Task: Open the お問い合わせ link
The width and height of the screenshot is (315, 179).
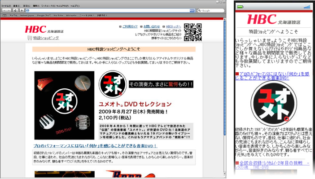Action: (x=152, y=26)
